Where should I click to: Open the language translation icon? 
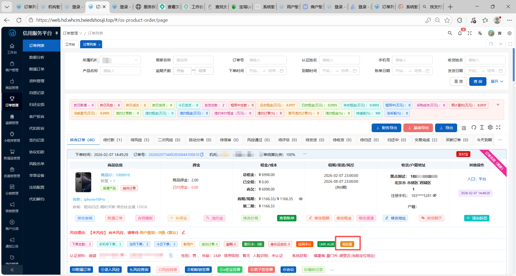click(x=480, y=33)
